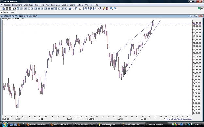The width and height of the screenshot is (204, 127).
Task: Click the histogram studies icon
Action: pyautogui.click(x=80, y=9)
